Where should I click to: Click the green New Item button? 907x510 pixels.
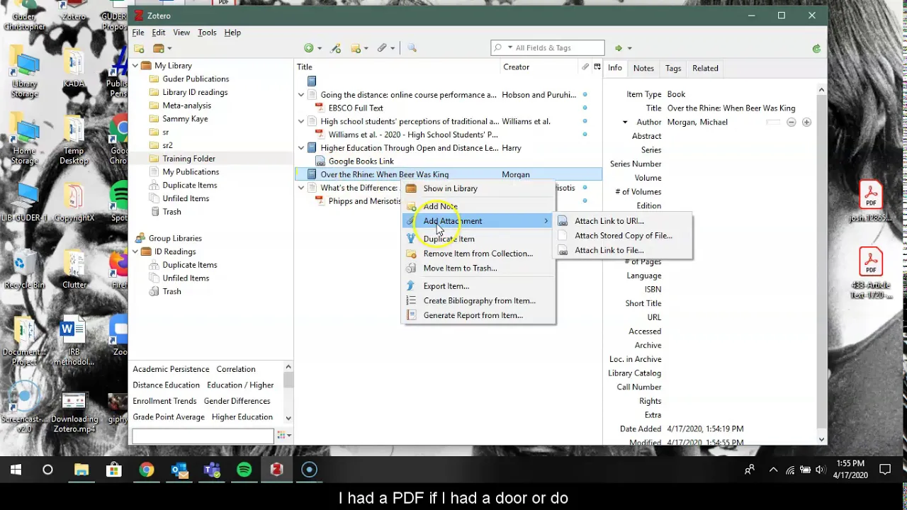pyautogui.click(x=308, y=48)
